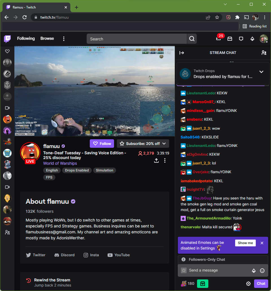This screenshot has width=271, height=291.
Task: Collapse the stream chat panel arrow
Action: [x=182, y=53]
